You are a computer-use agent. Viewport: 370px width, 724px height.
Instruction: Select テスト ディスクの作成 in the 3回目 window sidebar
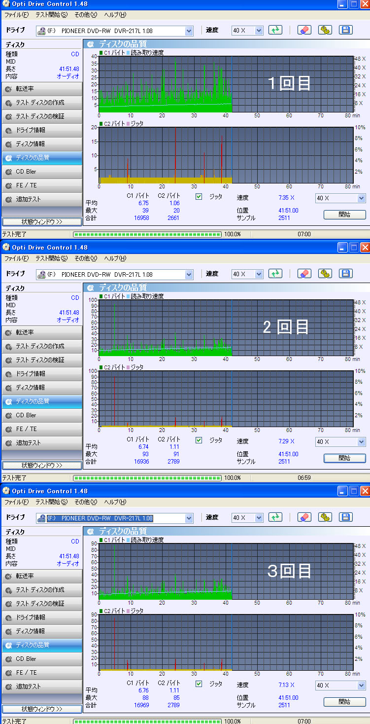pyautogui.click(x=42, y=590)
